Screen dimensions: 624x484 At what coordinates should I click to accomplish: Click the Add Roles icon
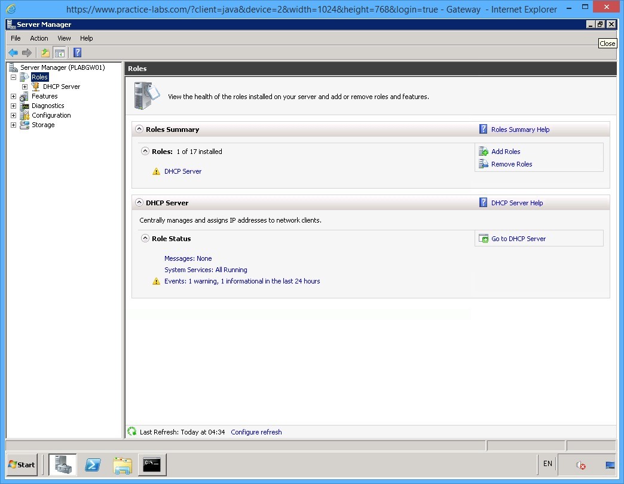(483, 152)
